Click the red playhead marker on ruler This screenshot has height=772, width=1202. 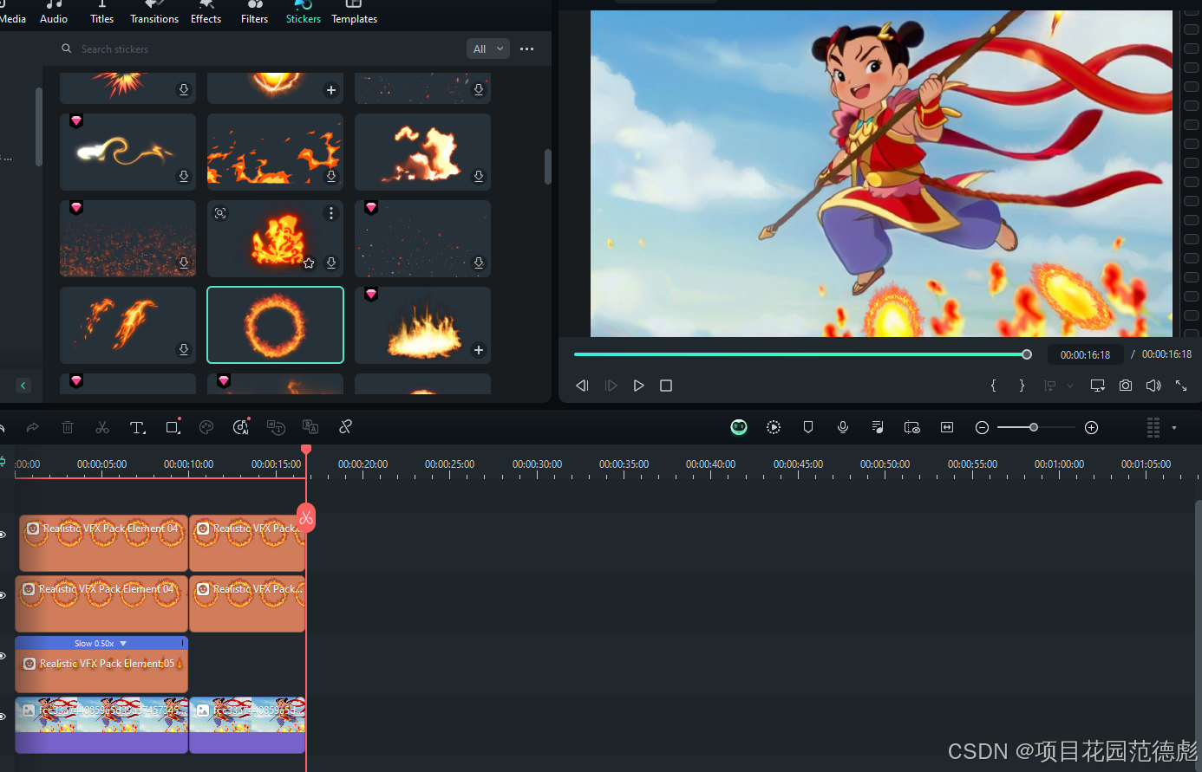point(306,450)
